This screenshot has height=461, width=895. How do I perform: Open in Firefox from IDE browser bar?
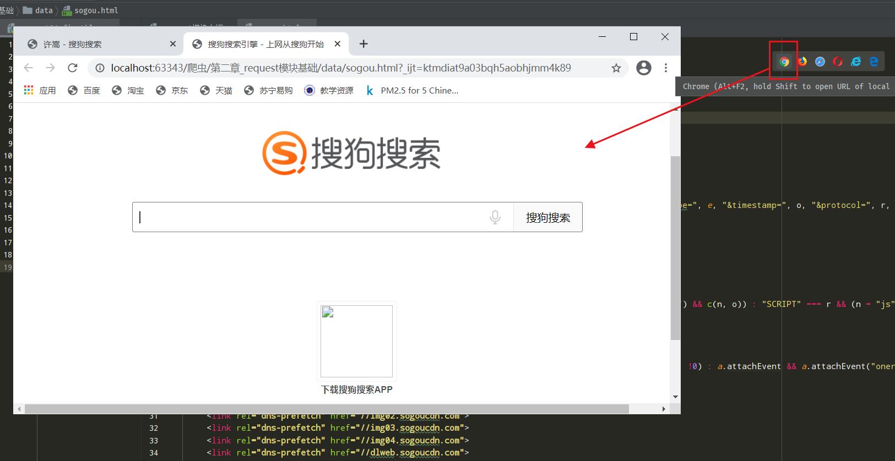(802, 62)
